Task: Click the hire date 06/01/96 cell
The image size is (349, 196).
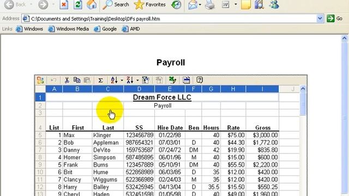Action: (x=170, y=157)
